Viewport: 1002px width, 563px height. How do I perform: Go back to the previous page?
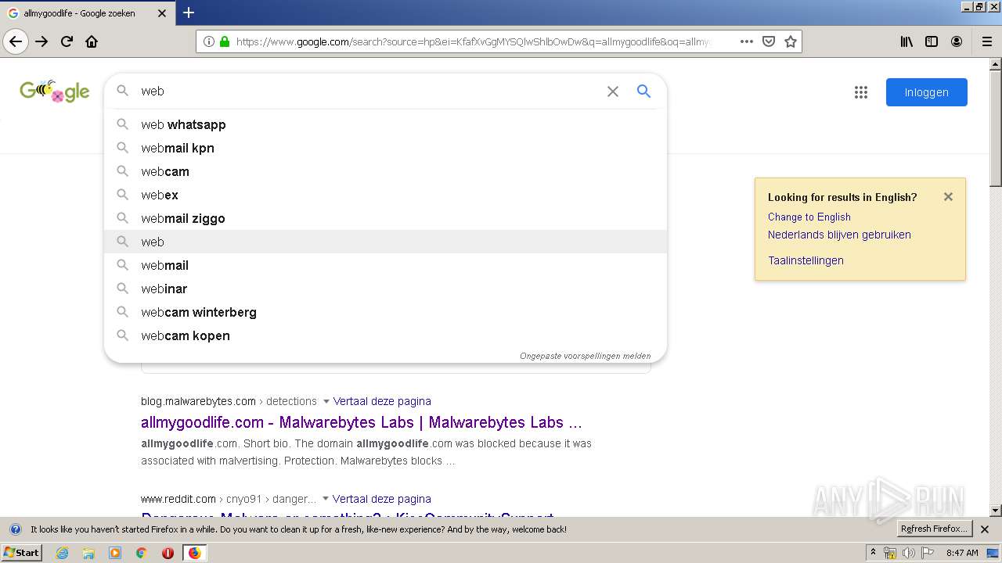16,41
